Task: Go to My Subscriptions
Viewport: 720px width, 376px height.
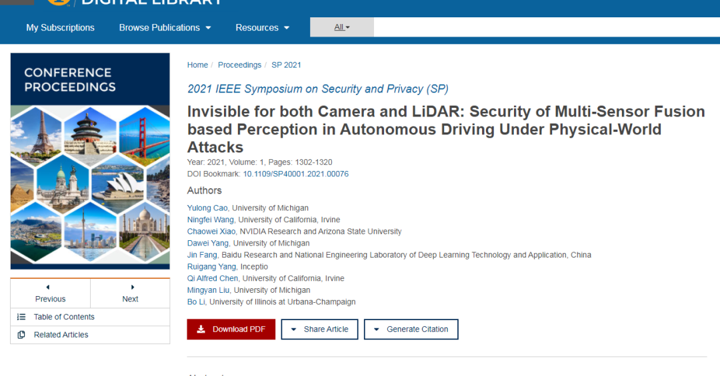Action: pyautogui.click(x=60, y=27)
